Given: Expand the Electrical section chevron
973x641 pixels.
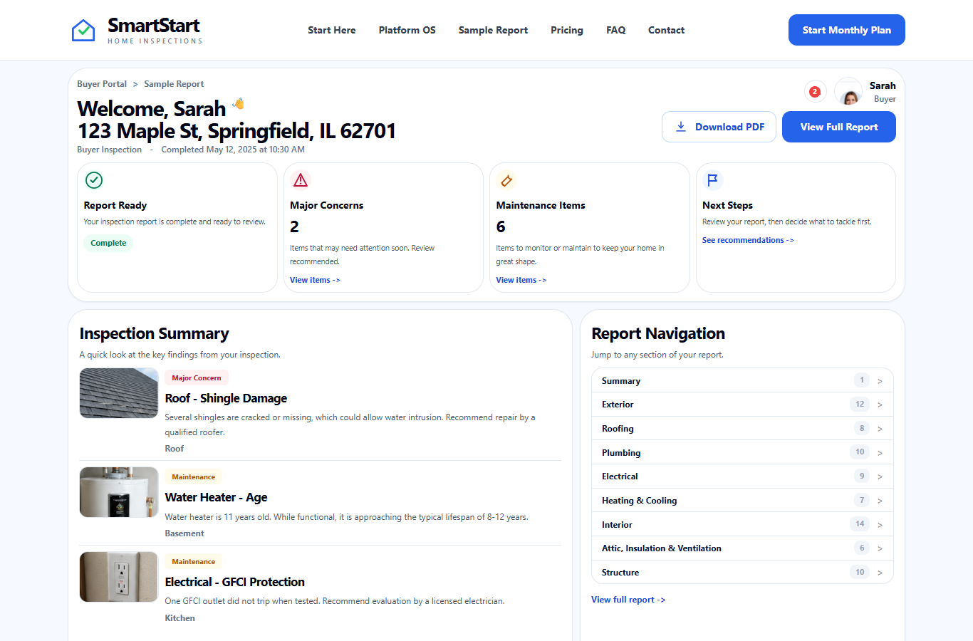Looking at the screenshot, I should pos(880,476).
